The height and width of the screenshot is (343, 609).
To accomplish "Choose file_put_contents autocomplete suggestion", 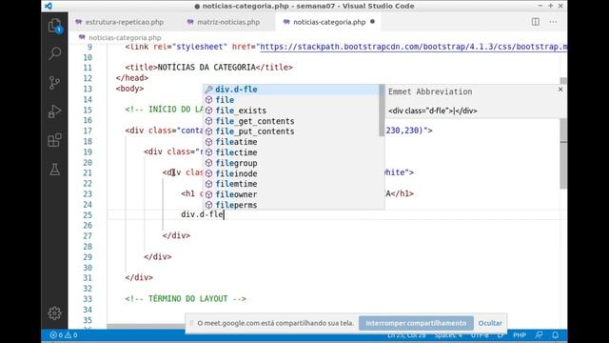I will [x=291, y=131].
